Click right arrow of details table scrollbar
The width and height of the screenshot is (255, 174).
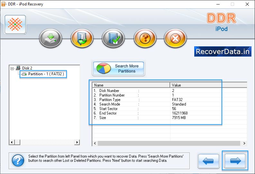point(244,143)
